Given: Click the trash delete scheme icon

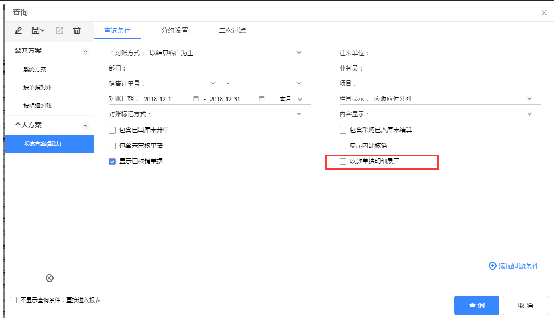Looking at the screenshot, I should point(77,30).
